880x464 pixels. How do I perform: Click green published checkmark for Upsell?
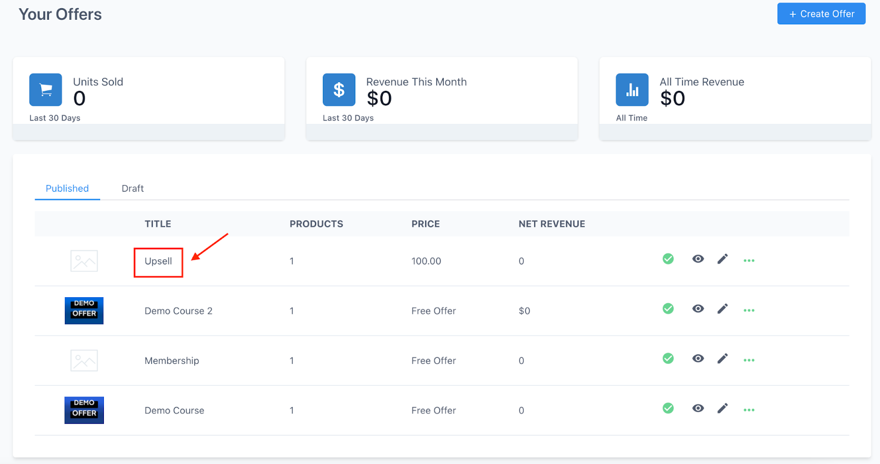[x=668, y=259]
